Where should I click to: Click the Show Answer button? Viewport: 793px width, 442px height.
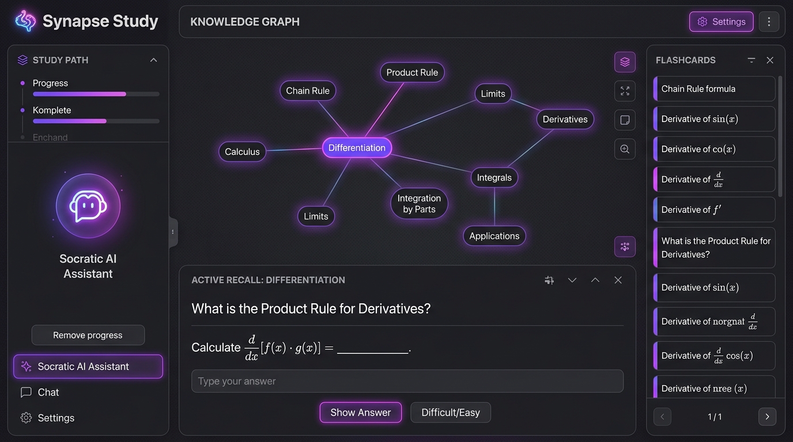click(361, 413)
